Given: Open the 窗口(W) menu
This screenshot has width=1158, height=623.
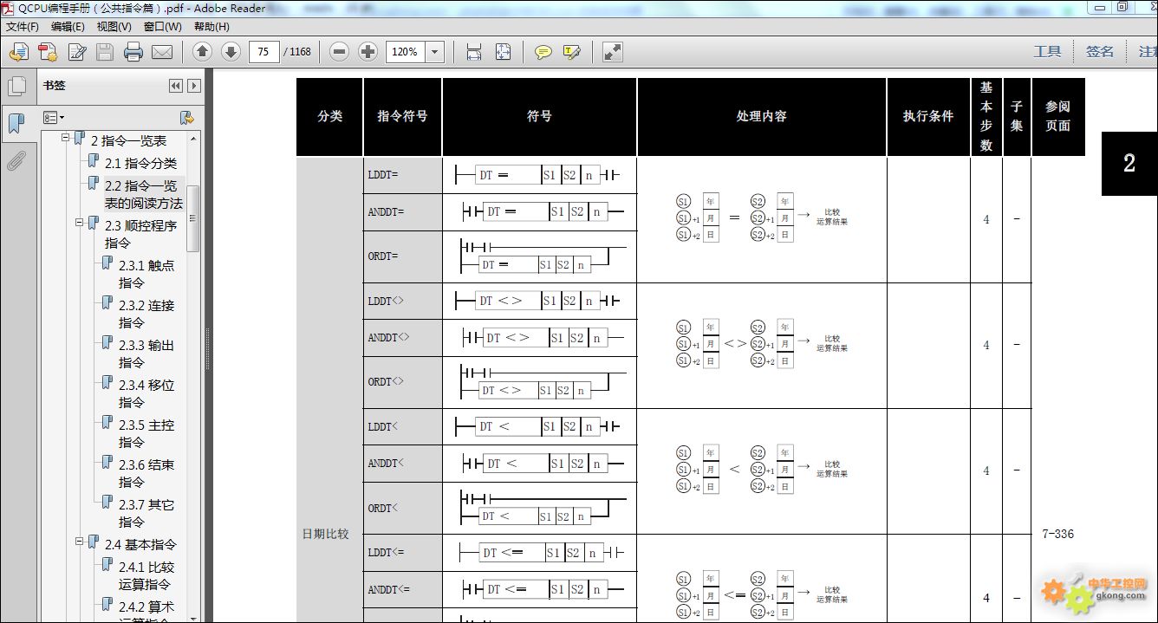Looking at the screenshot, I should coord(163,26).
